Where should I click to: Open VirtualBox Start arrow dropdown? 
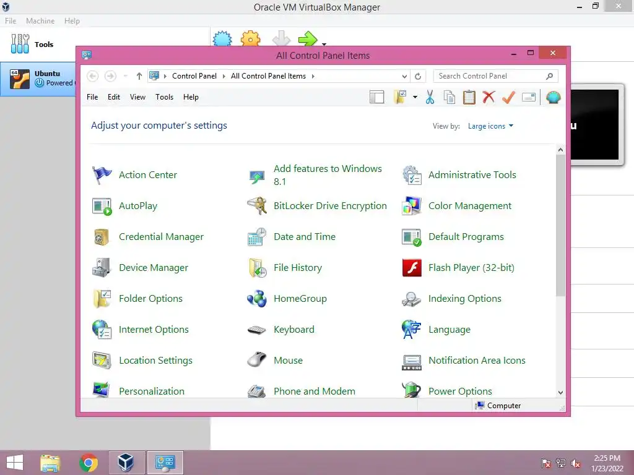coord(324,44)
